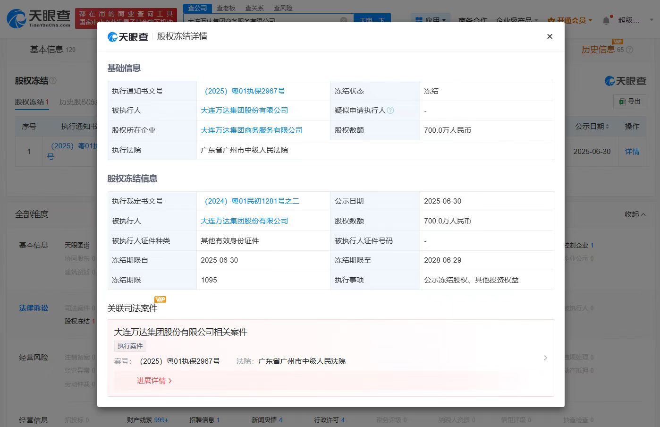Screen dimensions: 660x427
Task: Open 被执行人 company link in 股权冻结信息
Action: (244, 221)
